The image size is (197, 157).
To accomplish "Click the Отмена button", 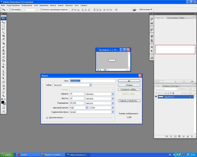I will (129, 85).
